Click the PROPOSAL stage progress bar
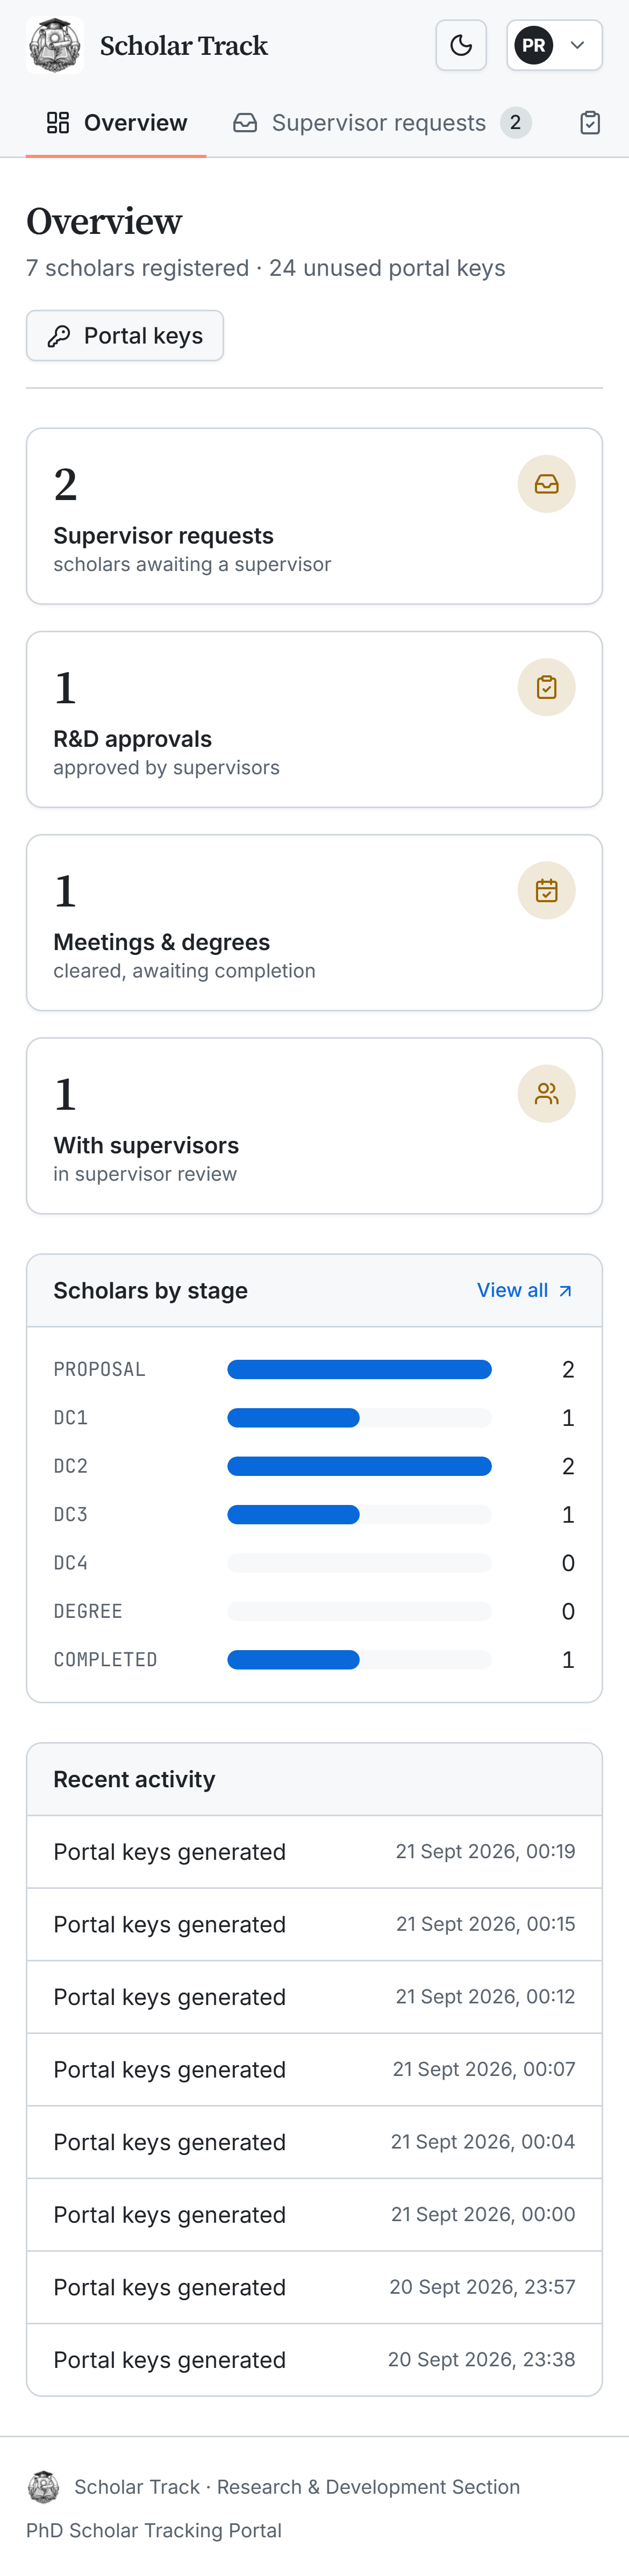Viewport: 629px width, 2576px height. (359, 1369)
